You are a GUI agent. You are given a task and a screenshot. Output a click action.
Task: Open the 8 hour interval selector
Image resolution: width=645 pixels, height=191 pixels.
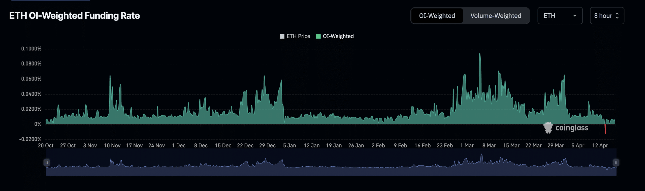pyautogui.click(x=607, y=16)
